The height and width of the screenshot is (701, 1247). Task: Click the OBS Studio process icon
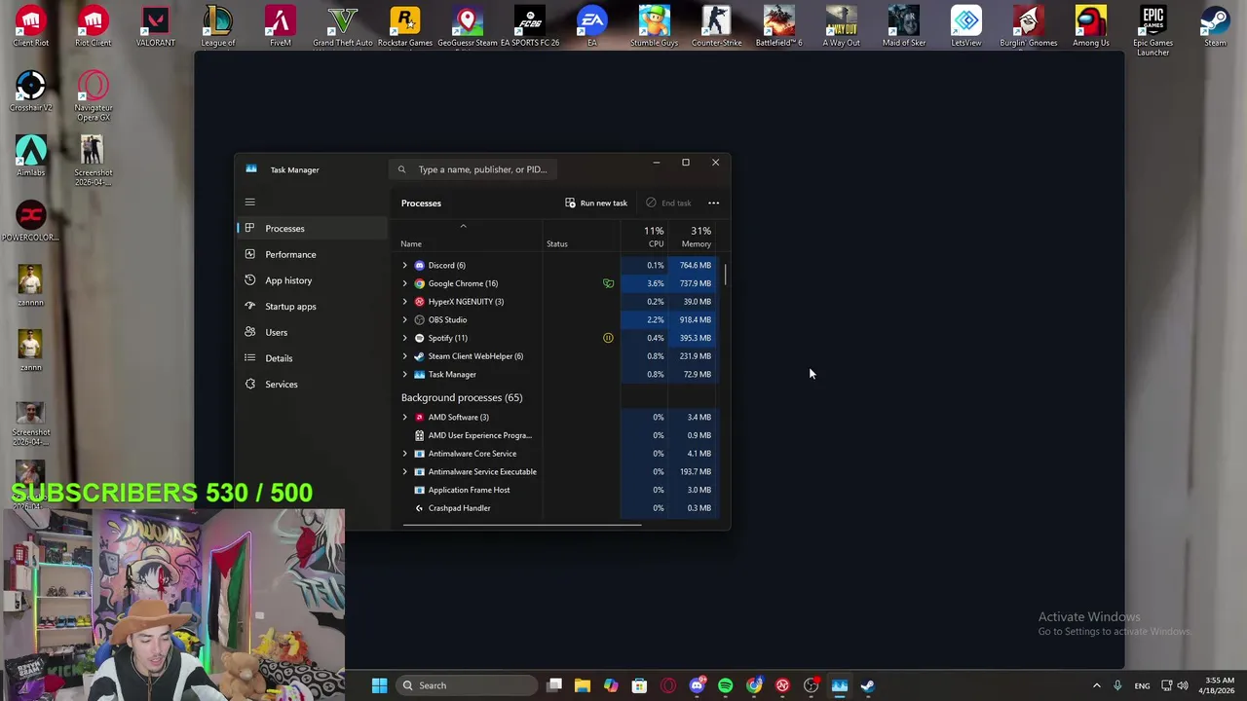[x=420, y=319]
